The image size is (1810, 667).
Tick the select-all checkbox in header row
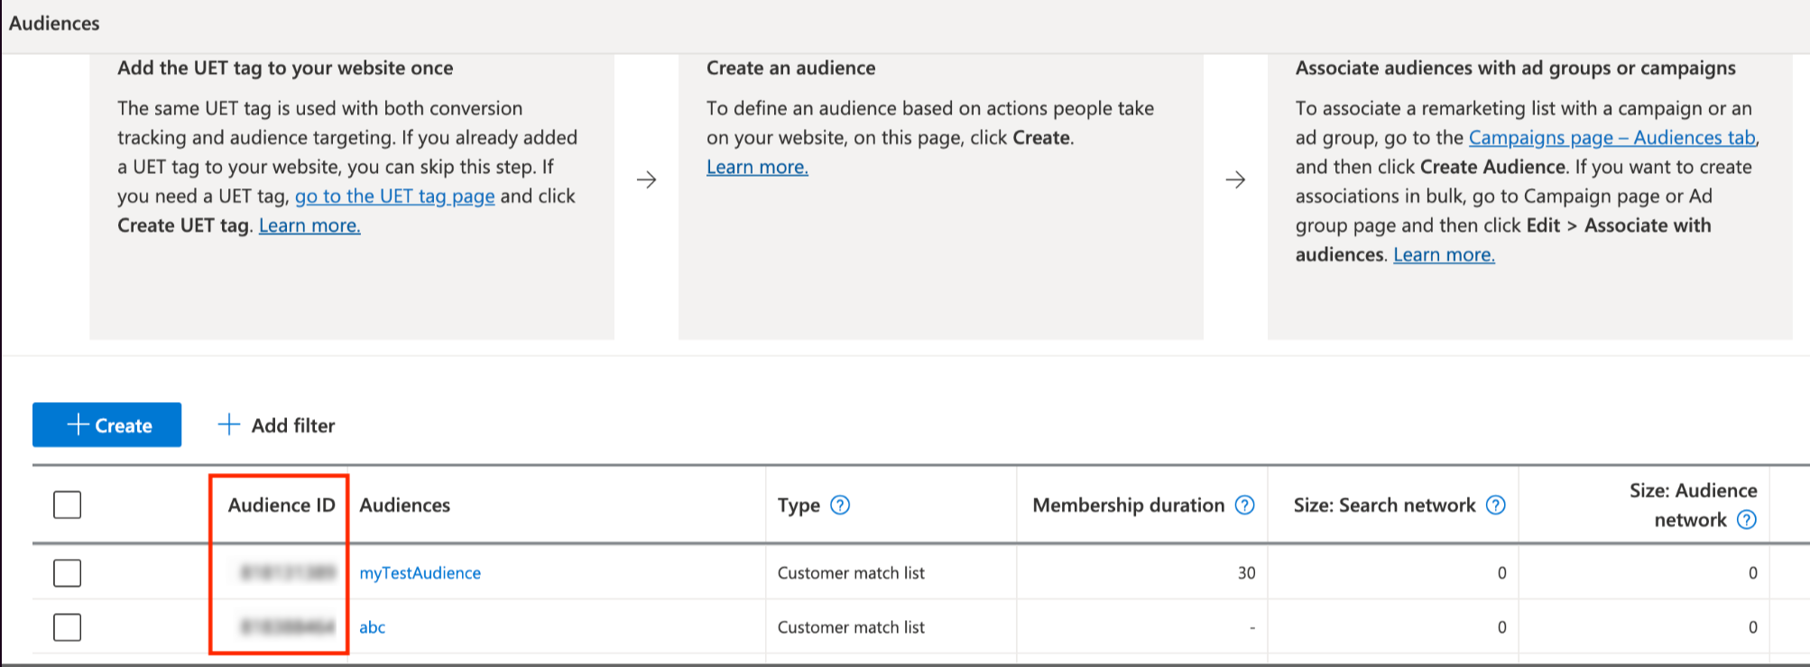coord(68,505)
